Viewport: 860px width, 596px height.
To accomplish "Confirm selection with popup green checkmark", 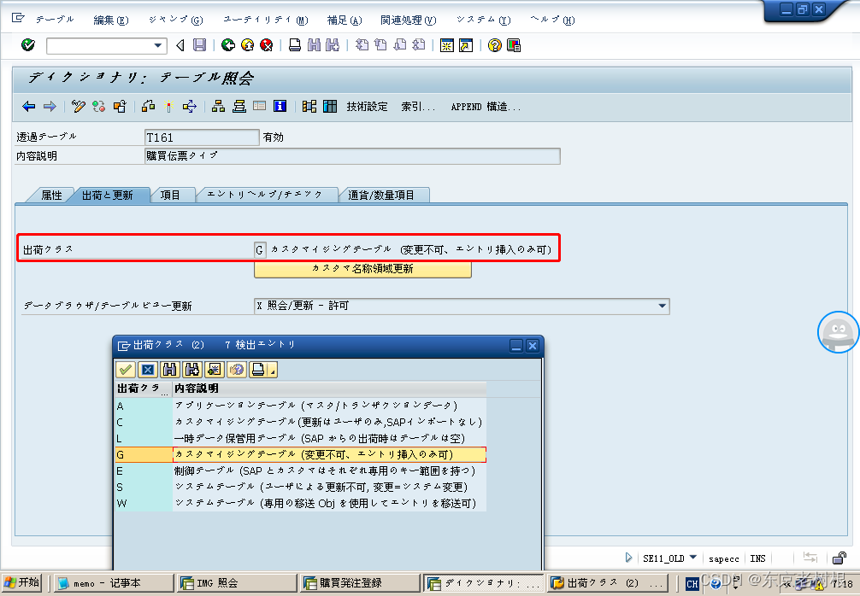I will [x=126, y=370].
